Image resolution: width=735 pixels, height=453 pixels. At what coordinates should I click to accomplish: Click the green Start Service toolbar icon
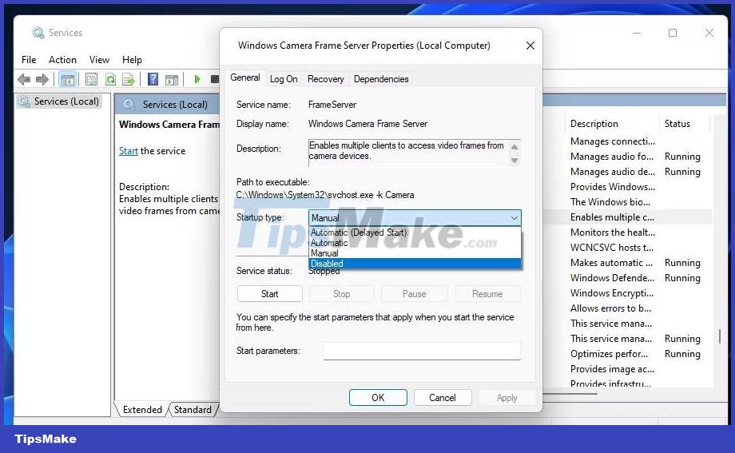[197, 79]
